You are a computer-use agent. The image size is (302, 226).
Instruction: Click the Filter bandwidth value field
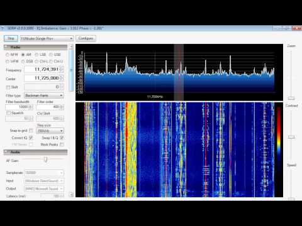click(18, 107)
